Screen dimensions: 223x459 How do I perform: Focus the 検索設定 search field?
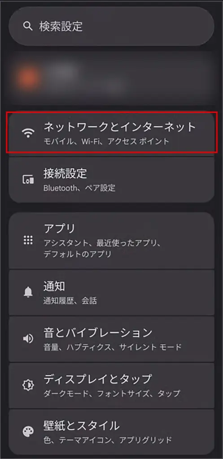tap(111, 26)
